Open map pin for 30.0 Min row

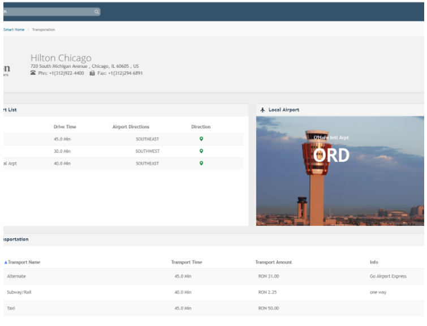click(x=201, y=151)
